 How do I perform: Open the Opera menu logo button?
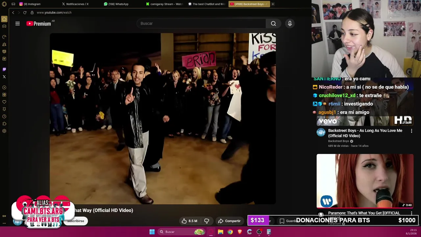4,4
